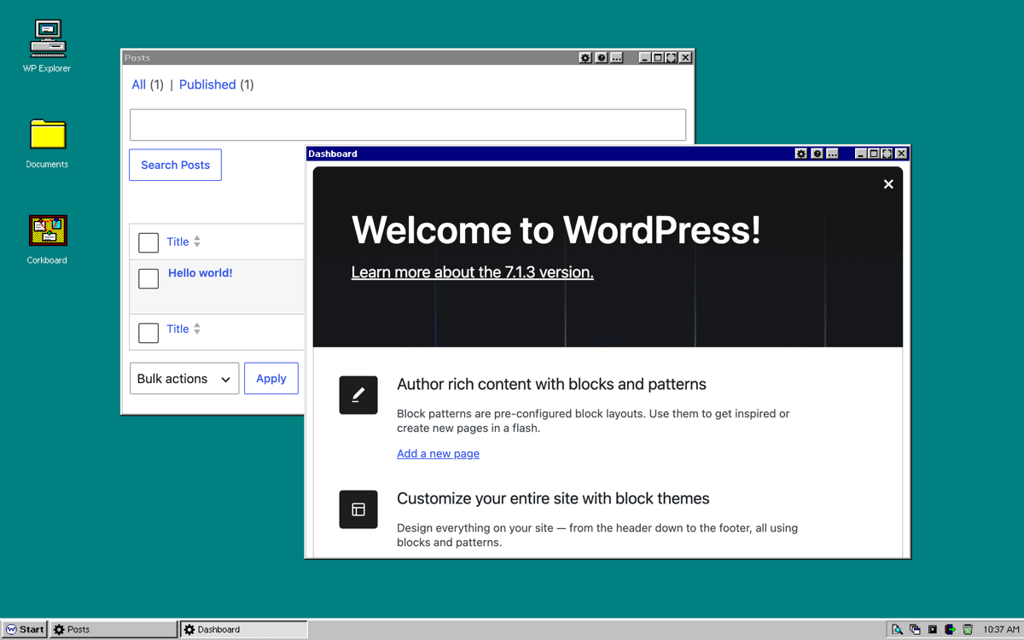
Task: Show the All posts filter
Action: [x=138, y=84]
